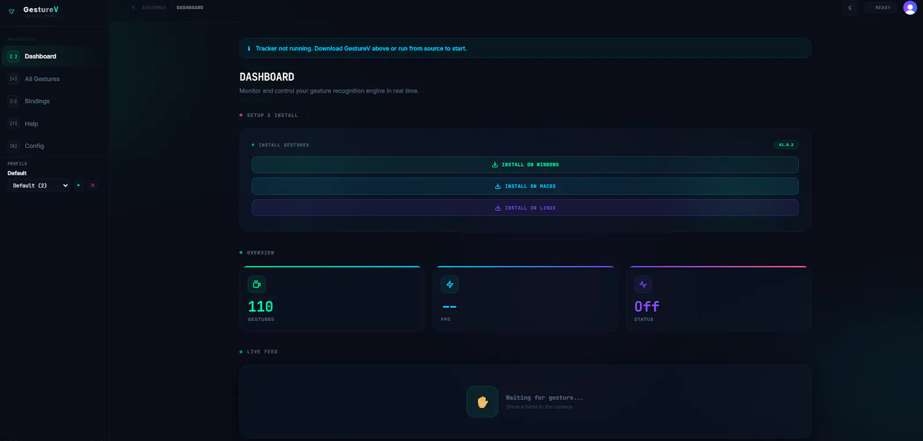Image resolution: width=923 pixels, height=441 pixels.
Task: Open the Config settings page
Action: [x=54, y=146]
